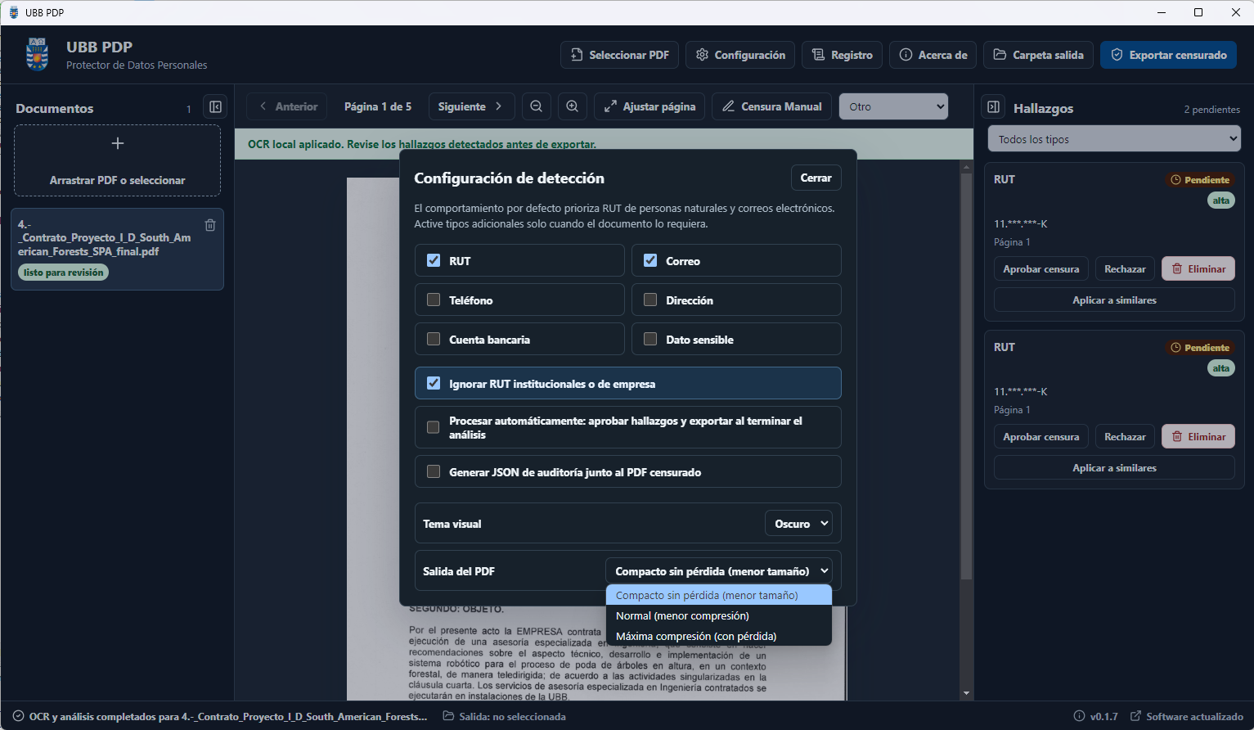Viewport: 1254px width, 730px height.
Task: Open the Carpeta salida folder
Action: [1038, 55]
